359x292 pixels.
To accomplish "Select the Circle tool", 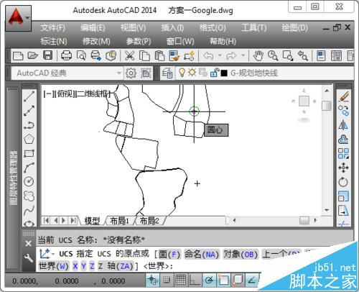I will coord(29,182).
